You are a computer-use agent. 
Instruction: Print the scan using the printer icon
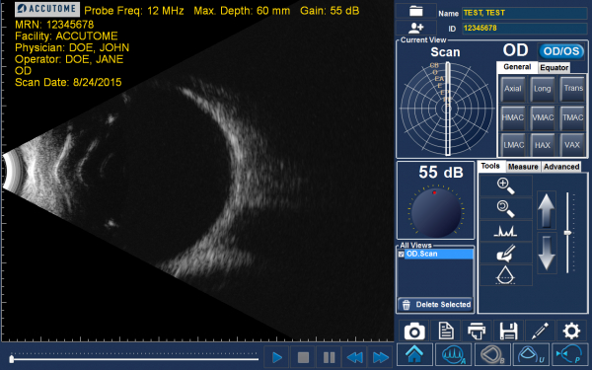pyautogui.click(x=477, y=332)
